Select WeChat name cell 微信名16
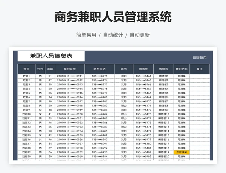 tap(164, 140)
